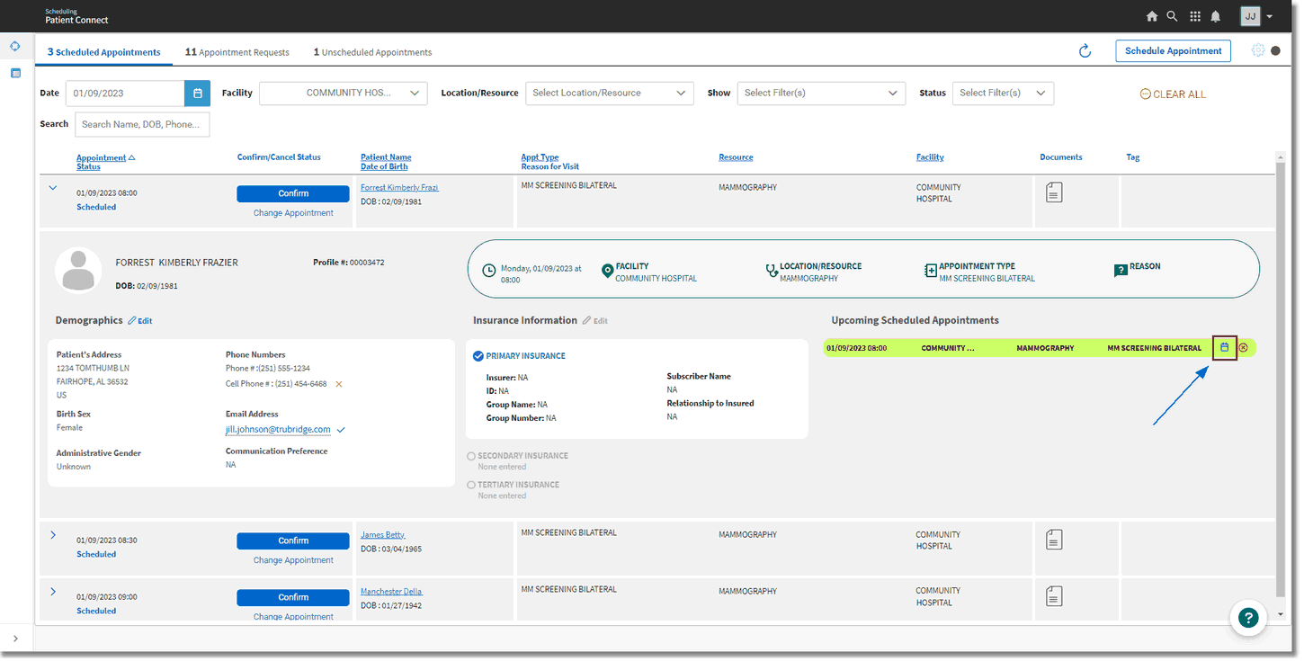This screenshot has width=1304, height=661.
Task: Click Change Appointment for 08:30 row
Action: pos(293,560)
